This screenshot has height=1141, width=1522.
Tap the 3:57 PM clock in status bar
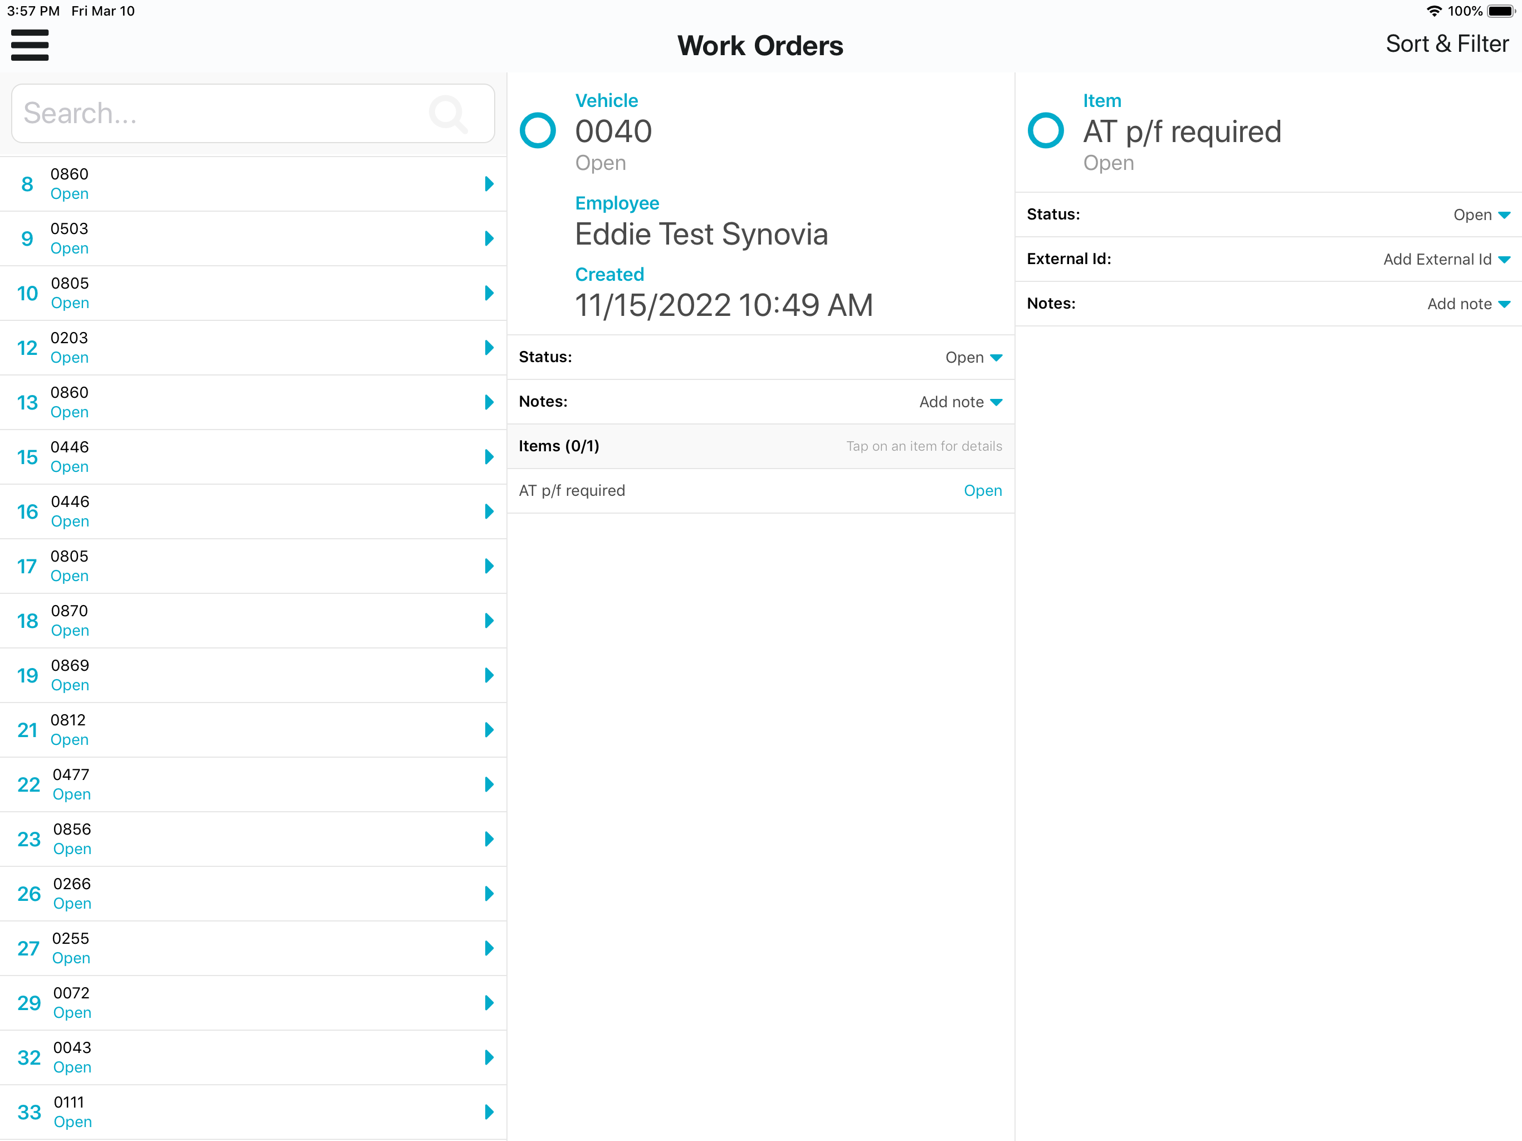[x=33, y=11]
